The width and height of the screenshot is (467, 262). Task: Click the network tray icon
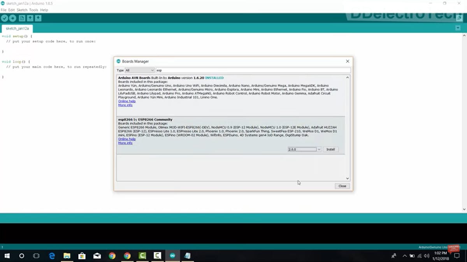click(420, 256)
